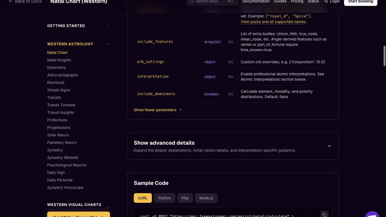This screenshot has width=386, height=217.
Task: Click the Get API Key button
Action: pyautogui.click(x=78, y=214)
